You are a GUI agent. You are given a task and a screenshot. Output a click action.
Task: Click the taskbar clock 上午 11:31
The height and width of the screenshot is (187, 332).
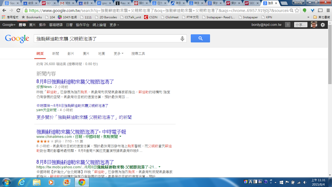point(318,182)
